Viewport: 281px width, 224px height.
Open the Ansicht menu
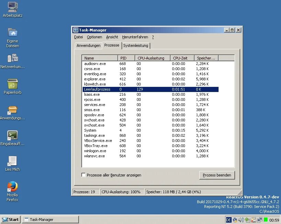click(112, 37)
